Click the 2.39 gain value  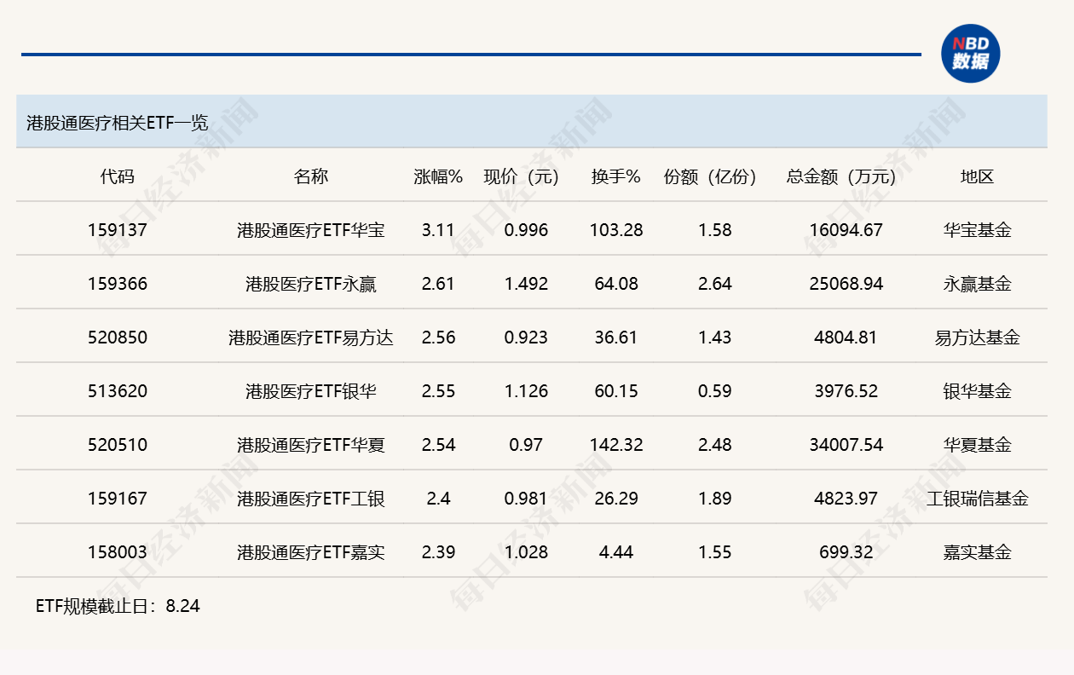pyautogui.click(x=438, y=552)
